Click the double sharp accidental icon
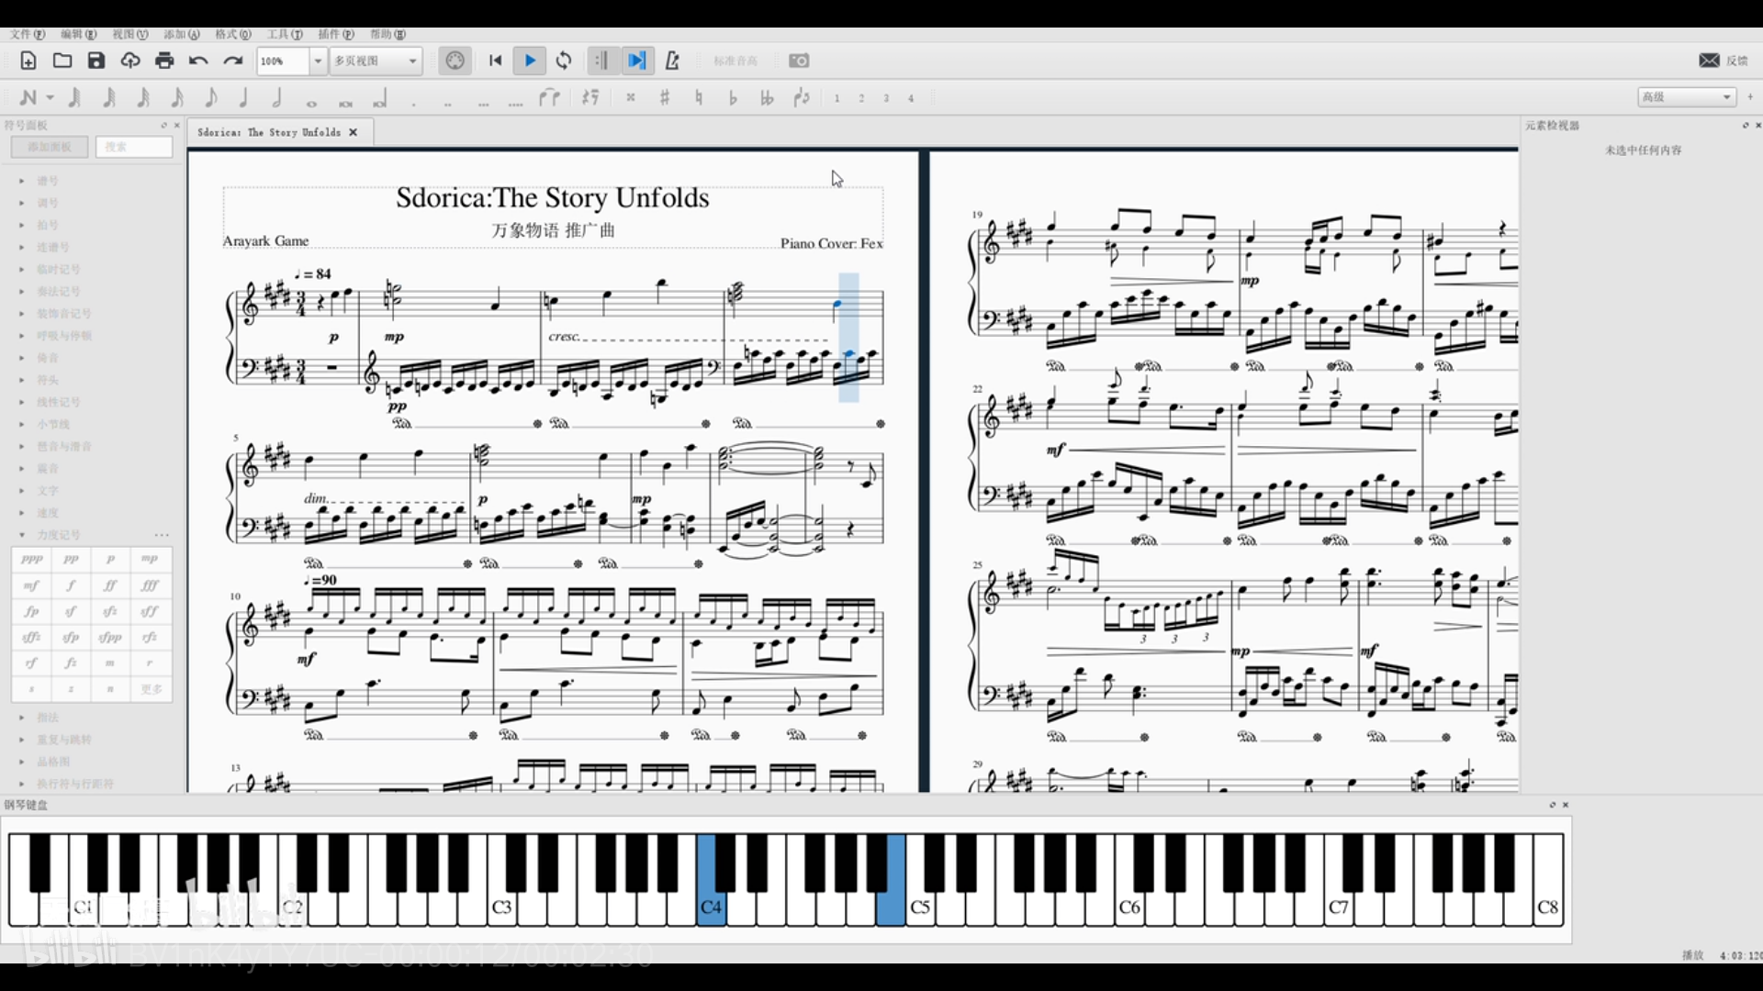This screenshot has height=991, width=1763. 631,97
